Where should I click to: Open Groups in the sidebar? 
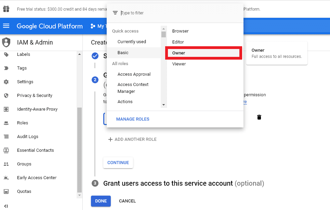click(24, 164)
